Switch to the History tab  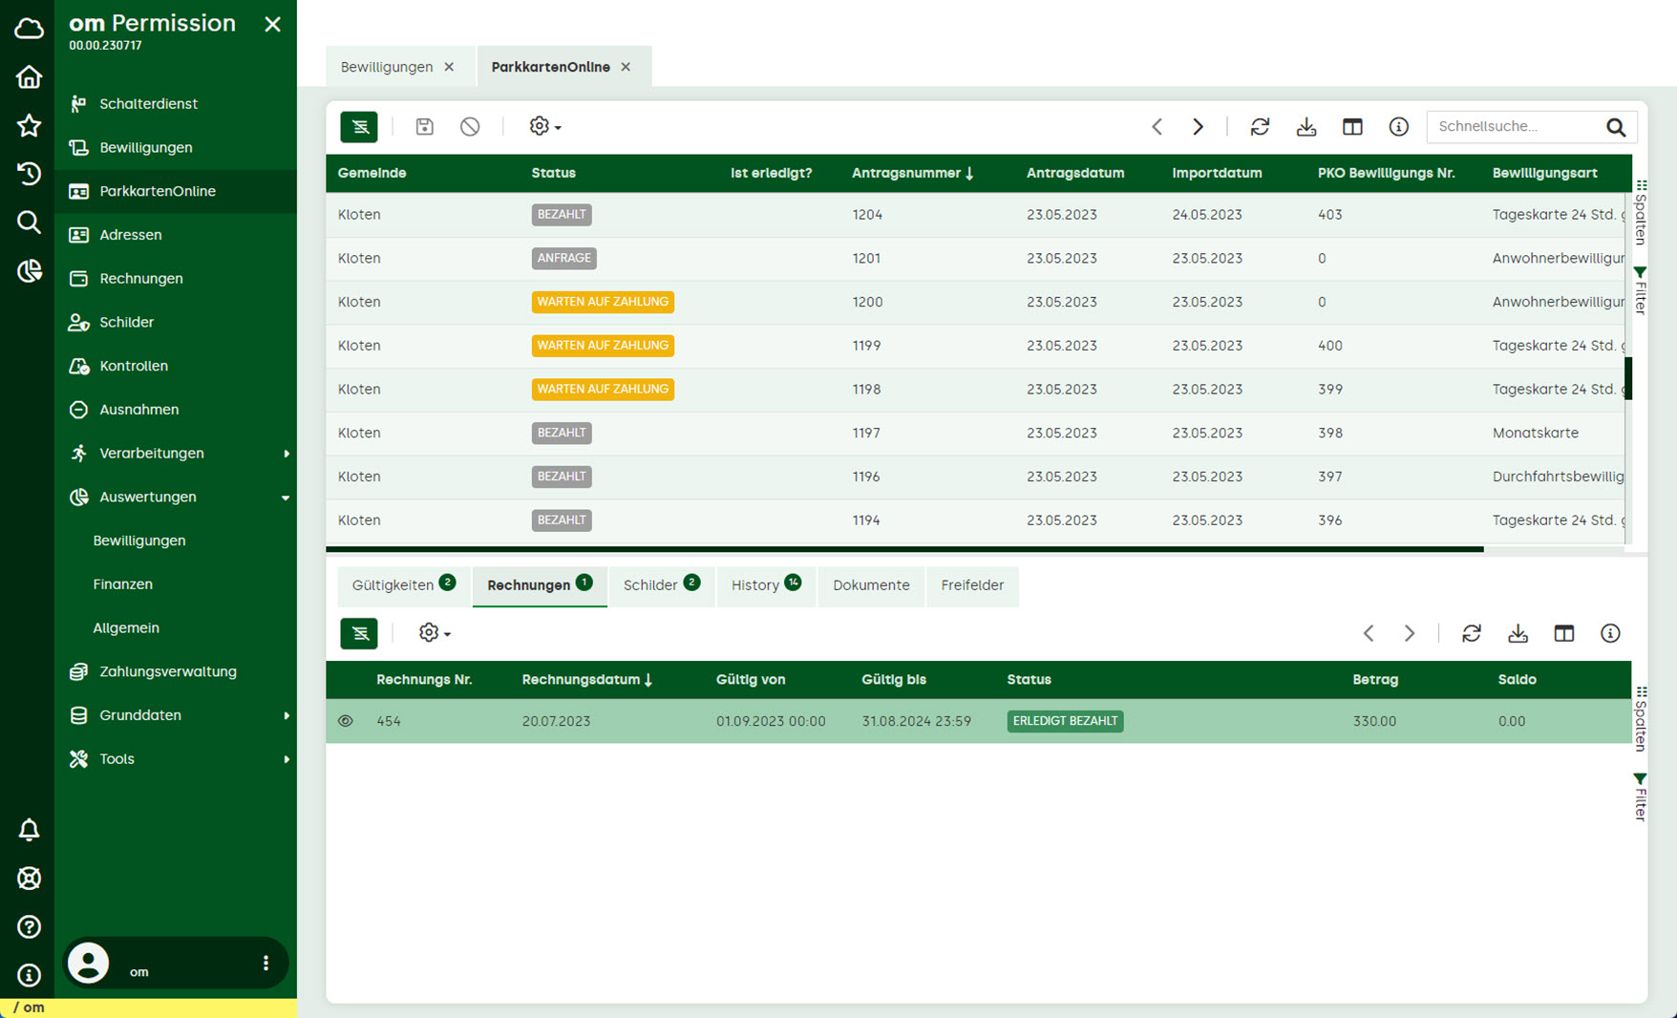766,584
